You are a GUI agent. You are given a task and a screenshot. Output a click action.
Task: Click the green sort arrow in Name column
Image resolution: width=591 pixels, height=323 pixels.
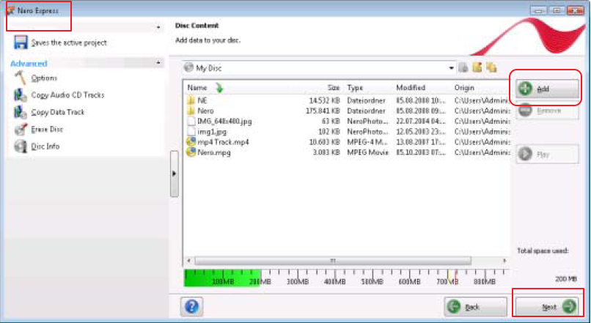219,88
